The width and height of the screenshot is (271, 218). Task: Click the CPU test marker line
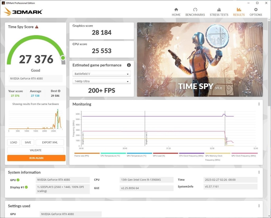coord(225,129)
